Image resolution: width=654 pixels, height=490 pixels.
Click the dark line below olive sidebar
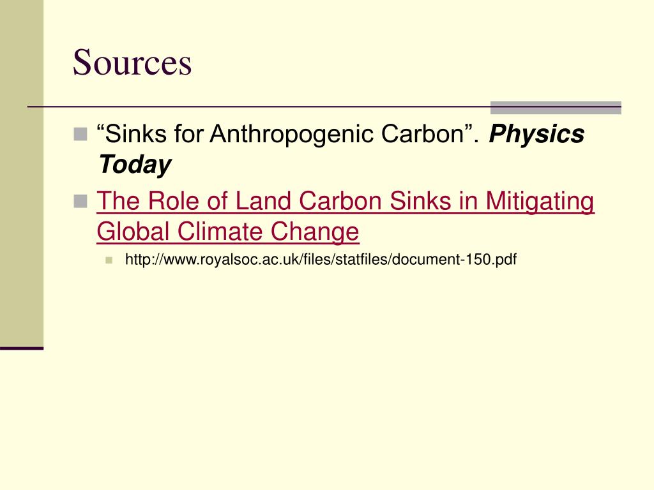tap(22, 348)
